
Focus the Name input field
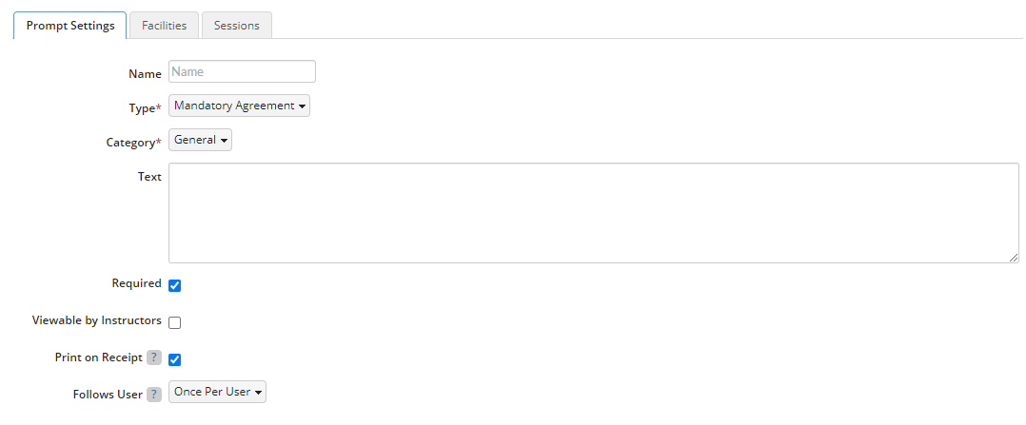point(242,72)
